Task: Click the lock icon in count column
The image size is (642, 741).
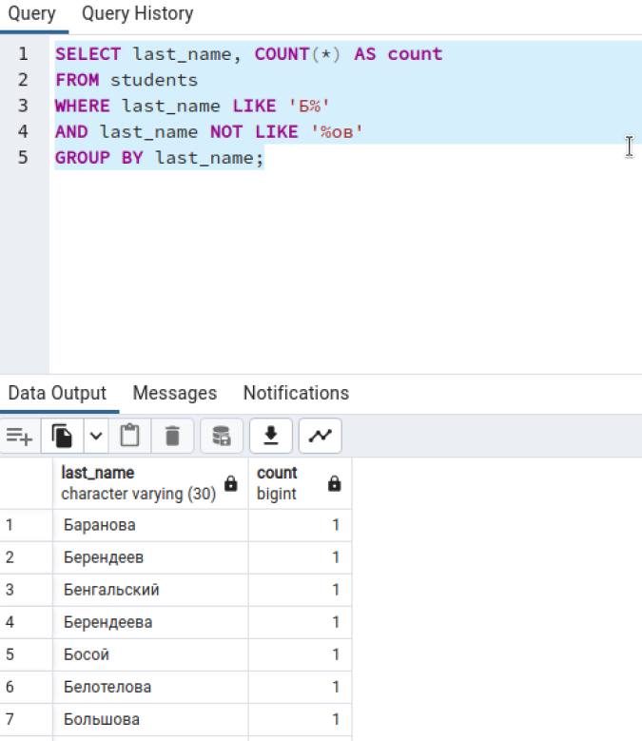Action: coord(334,483)
